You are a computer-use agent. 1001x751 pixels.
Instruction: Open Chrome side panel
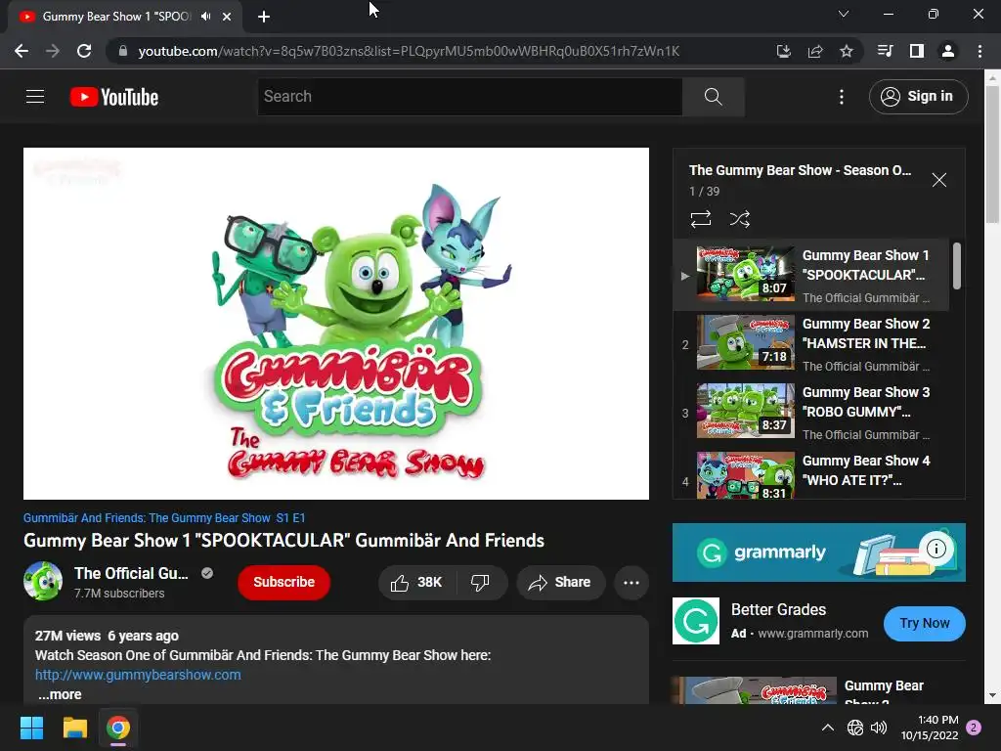coord(917,51)
